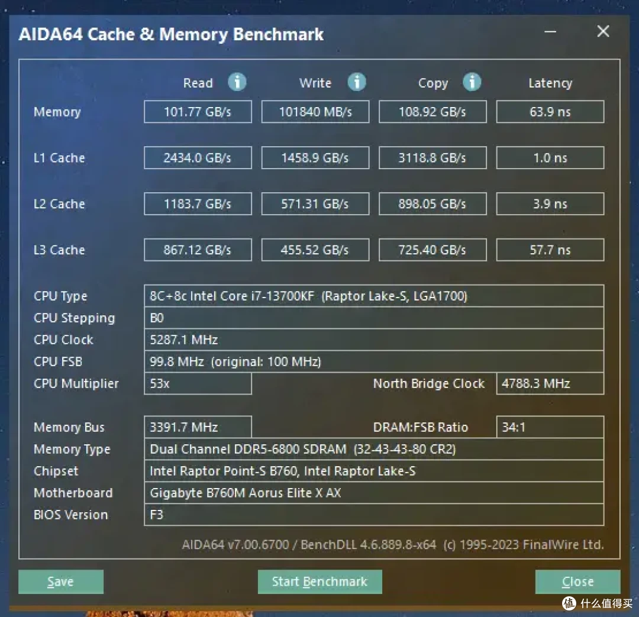Click the L1 Cache row label
Image resolution: width=639 pixels, height=617 pixels.
(x=59, y=158)
